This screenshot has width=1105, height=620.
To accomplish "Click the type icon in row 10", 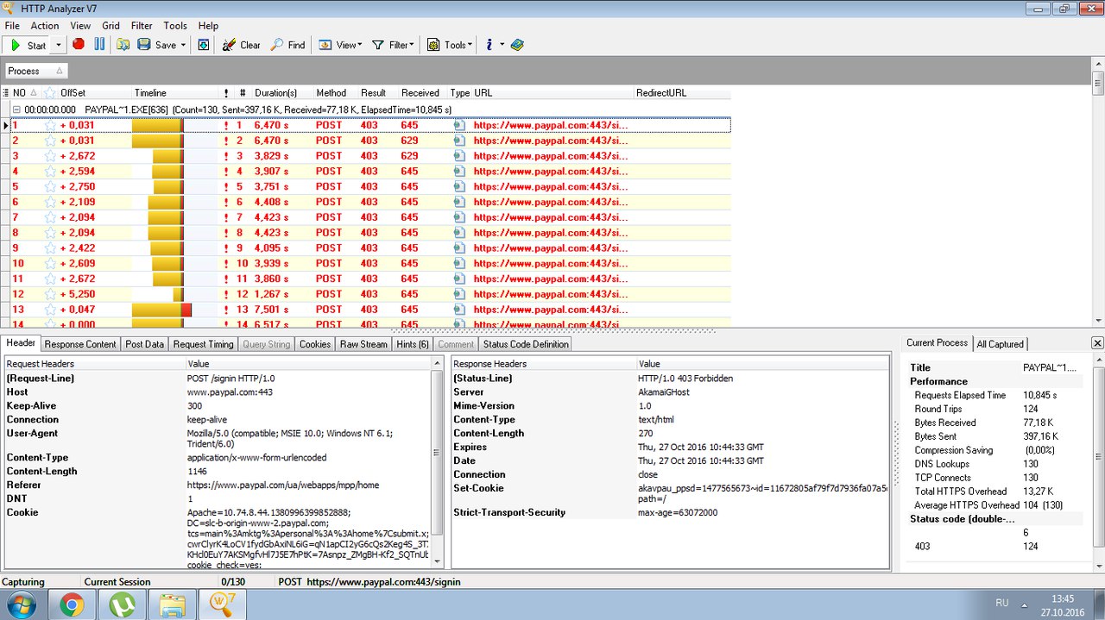I will click(x=459, y=263).
